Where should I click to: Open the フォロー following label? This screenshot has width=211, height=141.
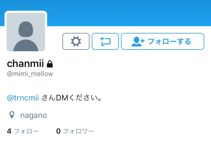point(26,131)
